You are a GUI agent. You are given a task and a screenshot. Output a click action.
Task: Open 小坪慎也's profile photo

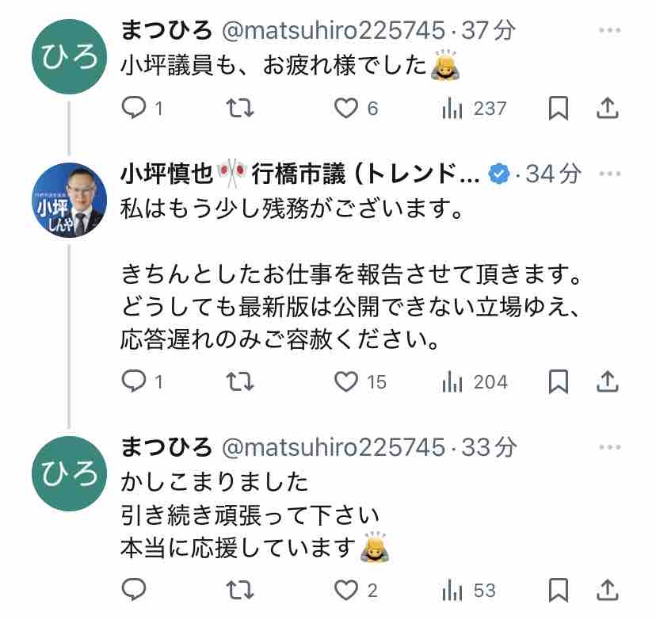pos(69,199)
